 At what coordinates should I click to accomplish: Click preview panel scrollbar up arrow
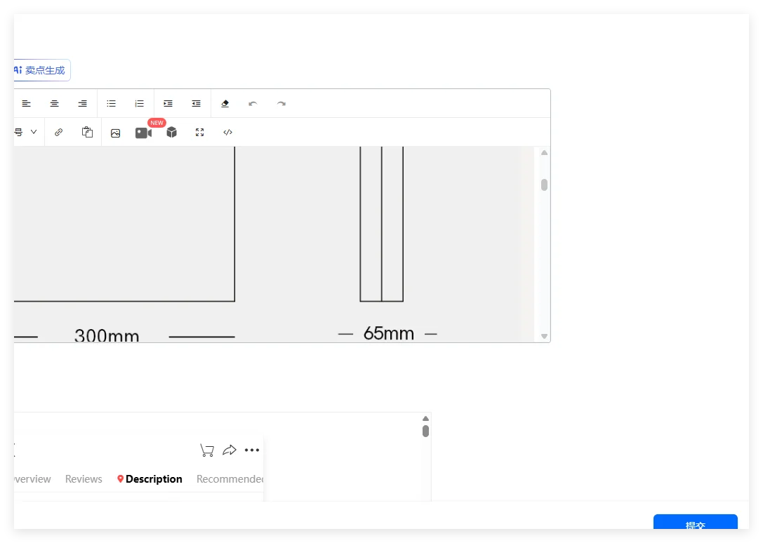click(x=426, y=418)
